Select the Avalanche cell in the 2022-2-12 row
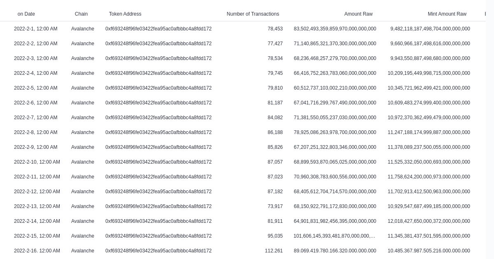The height and width of the screenshot is (259, 494). [x=83, y=192]
